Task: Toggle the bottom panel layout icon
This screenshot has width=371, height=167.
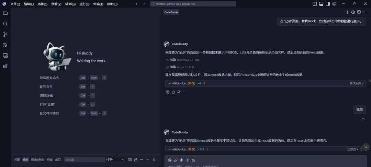Action: [x=321, y=4]
